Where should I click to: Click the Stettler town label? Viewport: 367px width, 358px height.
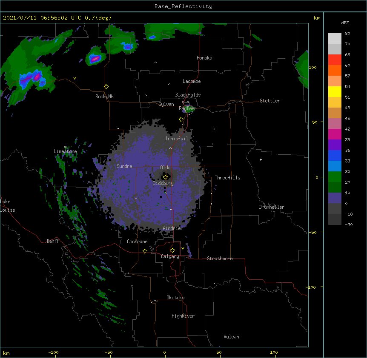pyautogui.click(x=270, y=101)
